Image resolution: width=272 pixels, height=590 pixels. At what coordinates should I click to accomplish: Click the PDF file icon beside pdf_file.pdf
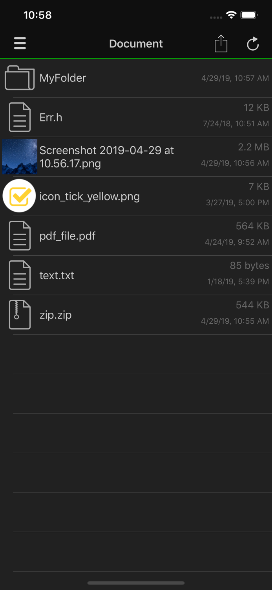tap(20, 235)
